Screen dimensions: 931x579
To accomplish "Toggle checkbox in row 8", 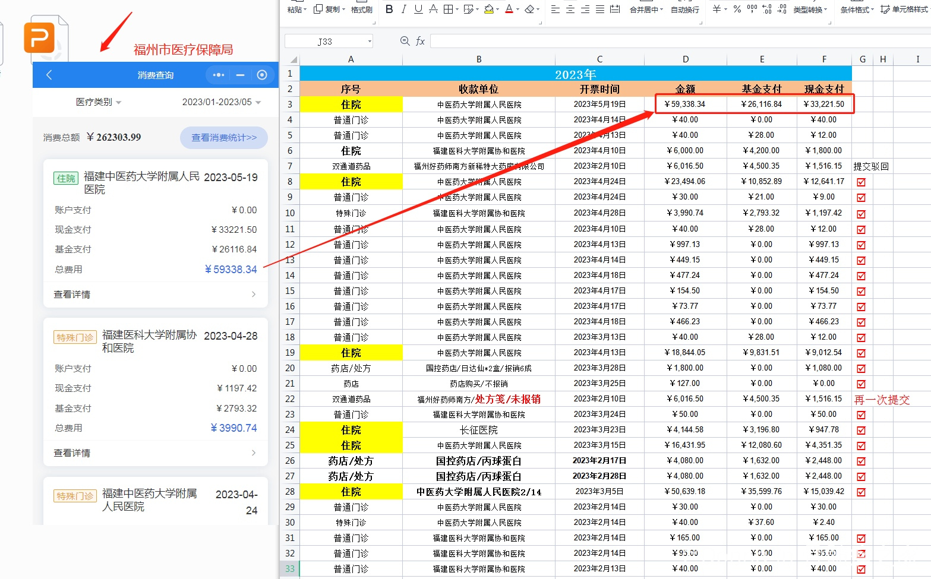I will click(861, 182).
